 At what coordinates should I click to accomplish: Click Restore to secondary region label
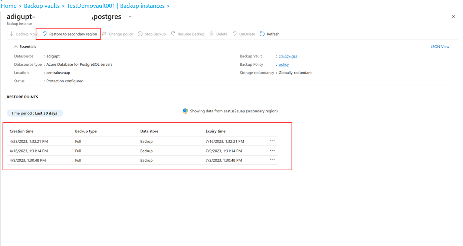pyautogui.click(x=73, y=34)
